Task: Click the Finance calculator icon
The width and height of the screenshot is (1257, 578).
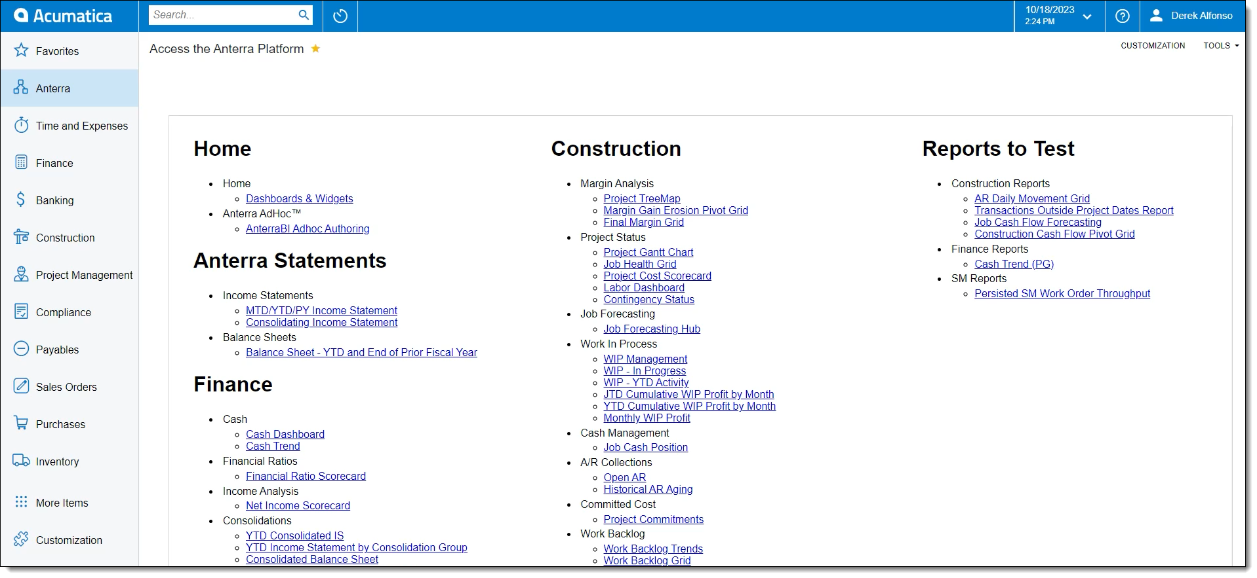Action: pyautogui.click(x=21, y=162)
